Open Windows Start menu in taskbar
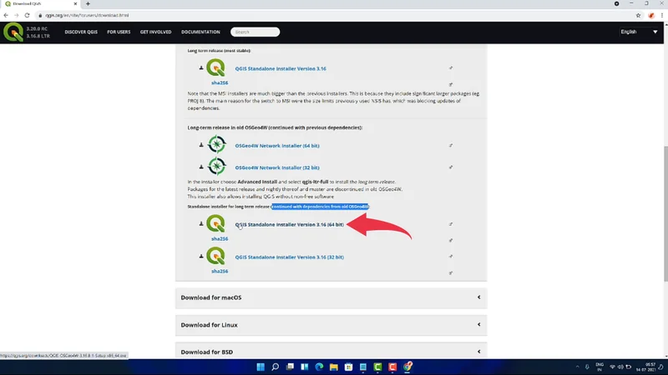Screen dimensions: 668x375 pyautogui.click(x=260, y=367)
